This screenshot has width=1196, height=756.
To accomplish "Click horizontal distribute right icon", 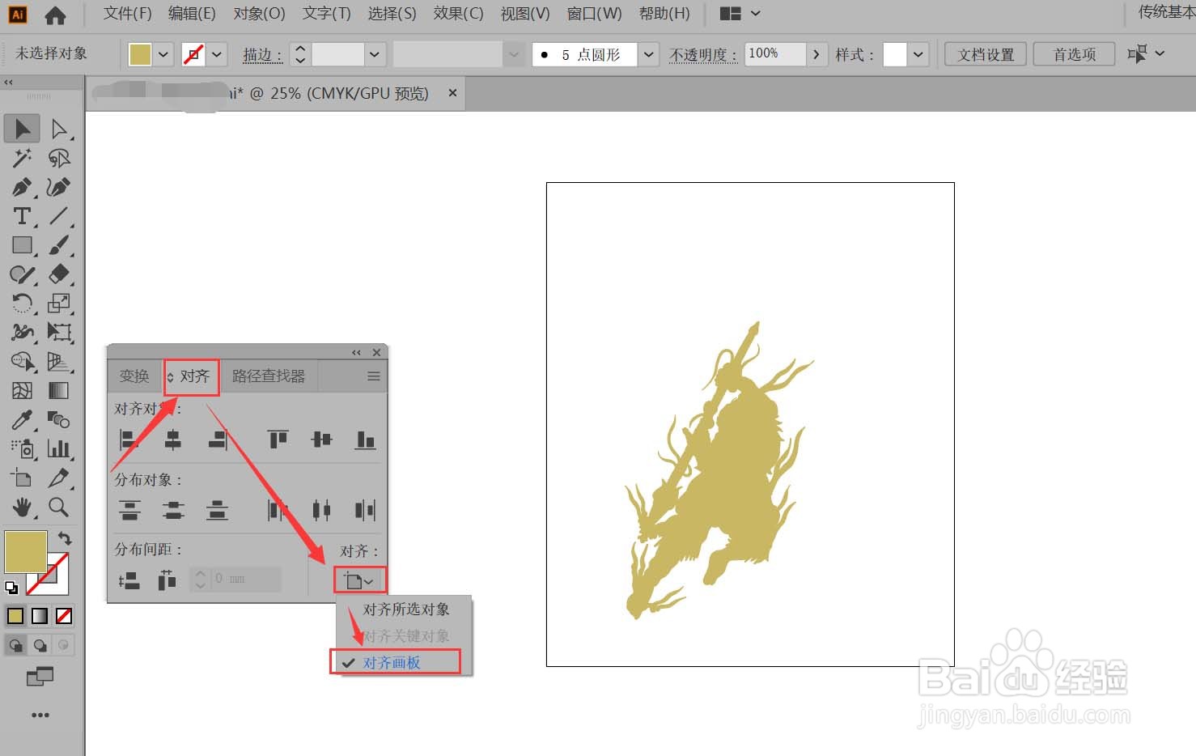I will 365,510.
